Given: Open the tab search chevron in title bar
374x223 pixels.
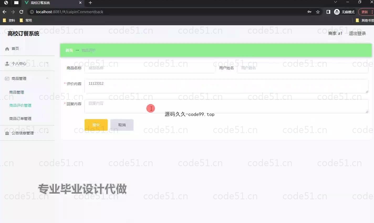Looking at the screenshot, I should pos(335,2).
